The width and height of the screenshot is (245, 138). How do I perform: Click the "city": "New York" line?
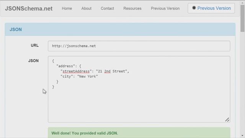pyautogui.click(x=79, y=77)
